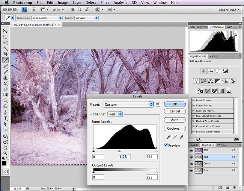Click the input midtone gray slider
The width and height of the screenshot is (244, 191).
[x=119, y=152]
